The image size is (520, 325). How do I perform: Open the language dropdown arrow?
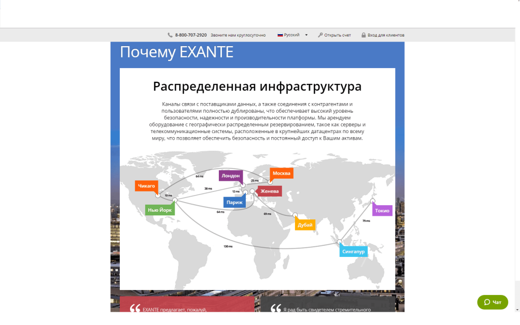coord(306,35)
